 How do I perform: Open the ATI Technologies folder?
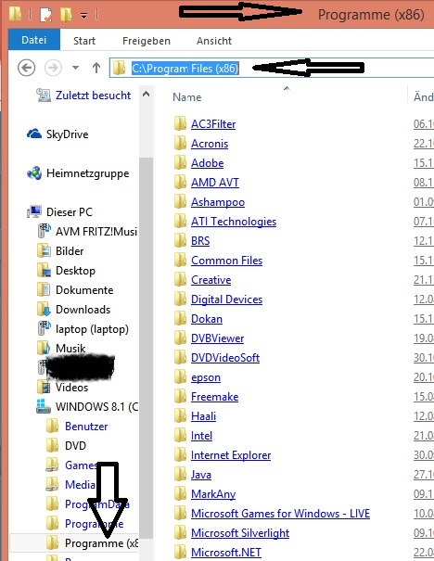coord(234,221)
